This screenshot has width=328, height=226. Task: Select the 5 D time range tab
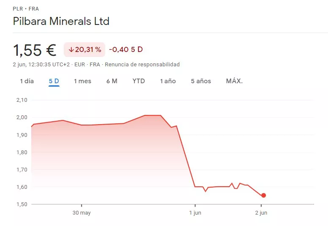(x=54, y=81)
